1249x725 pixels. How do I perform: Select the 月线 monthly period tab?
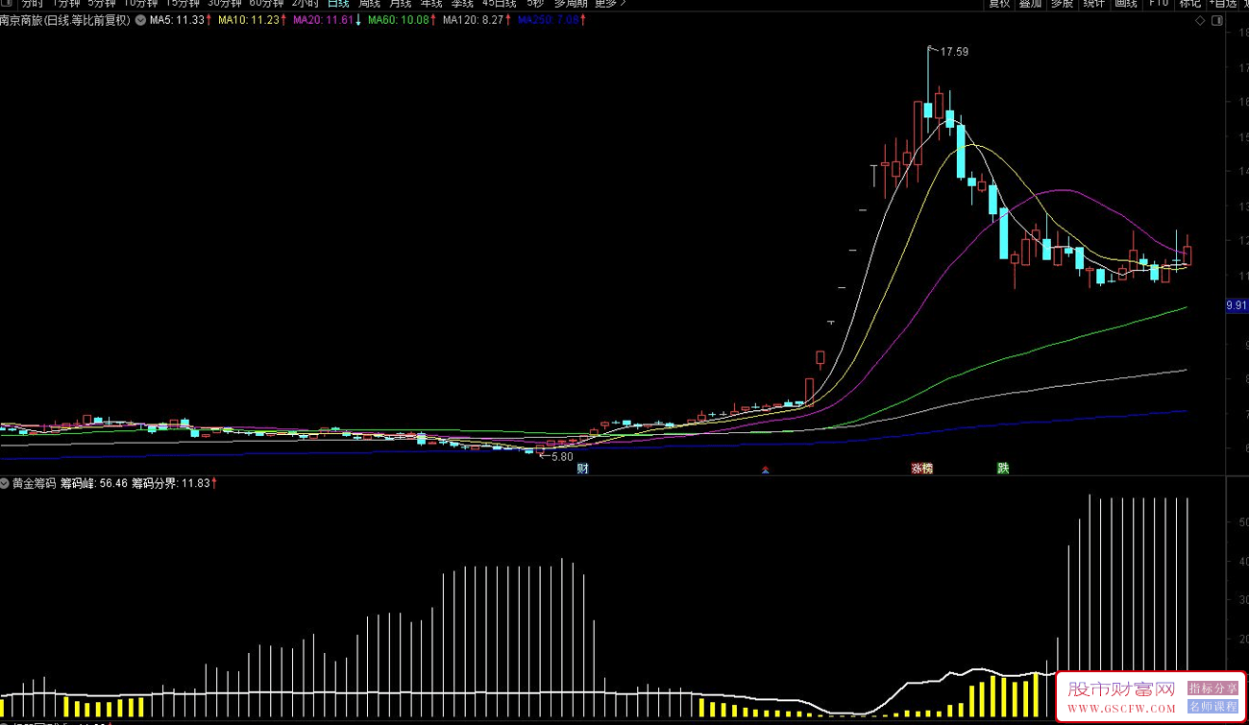[400, 4]
